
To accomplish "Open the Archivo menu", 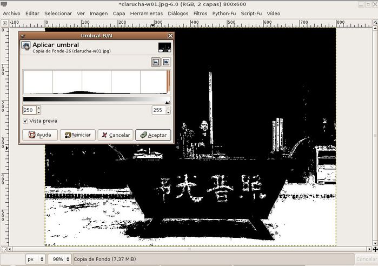I will click(x=11, y=14).
